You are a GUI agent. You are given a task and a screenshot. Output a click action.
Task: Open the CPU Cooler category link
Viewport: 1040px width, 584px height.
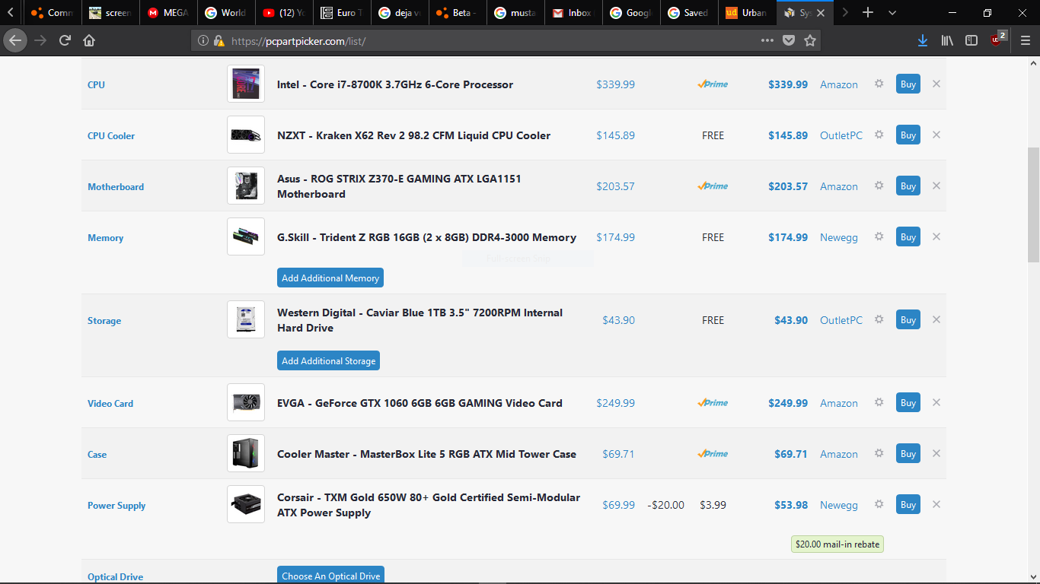[x=111, y=135]
